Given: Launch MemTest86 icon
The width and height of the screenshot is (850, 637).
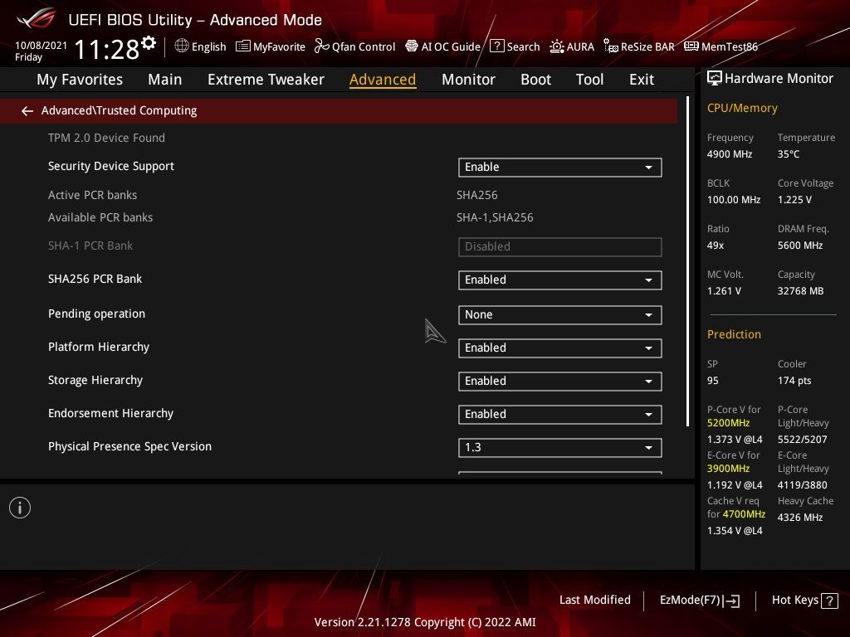Looking at the screenshot, I should [x=691, y=46].
